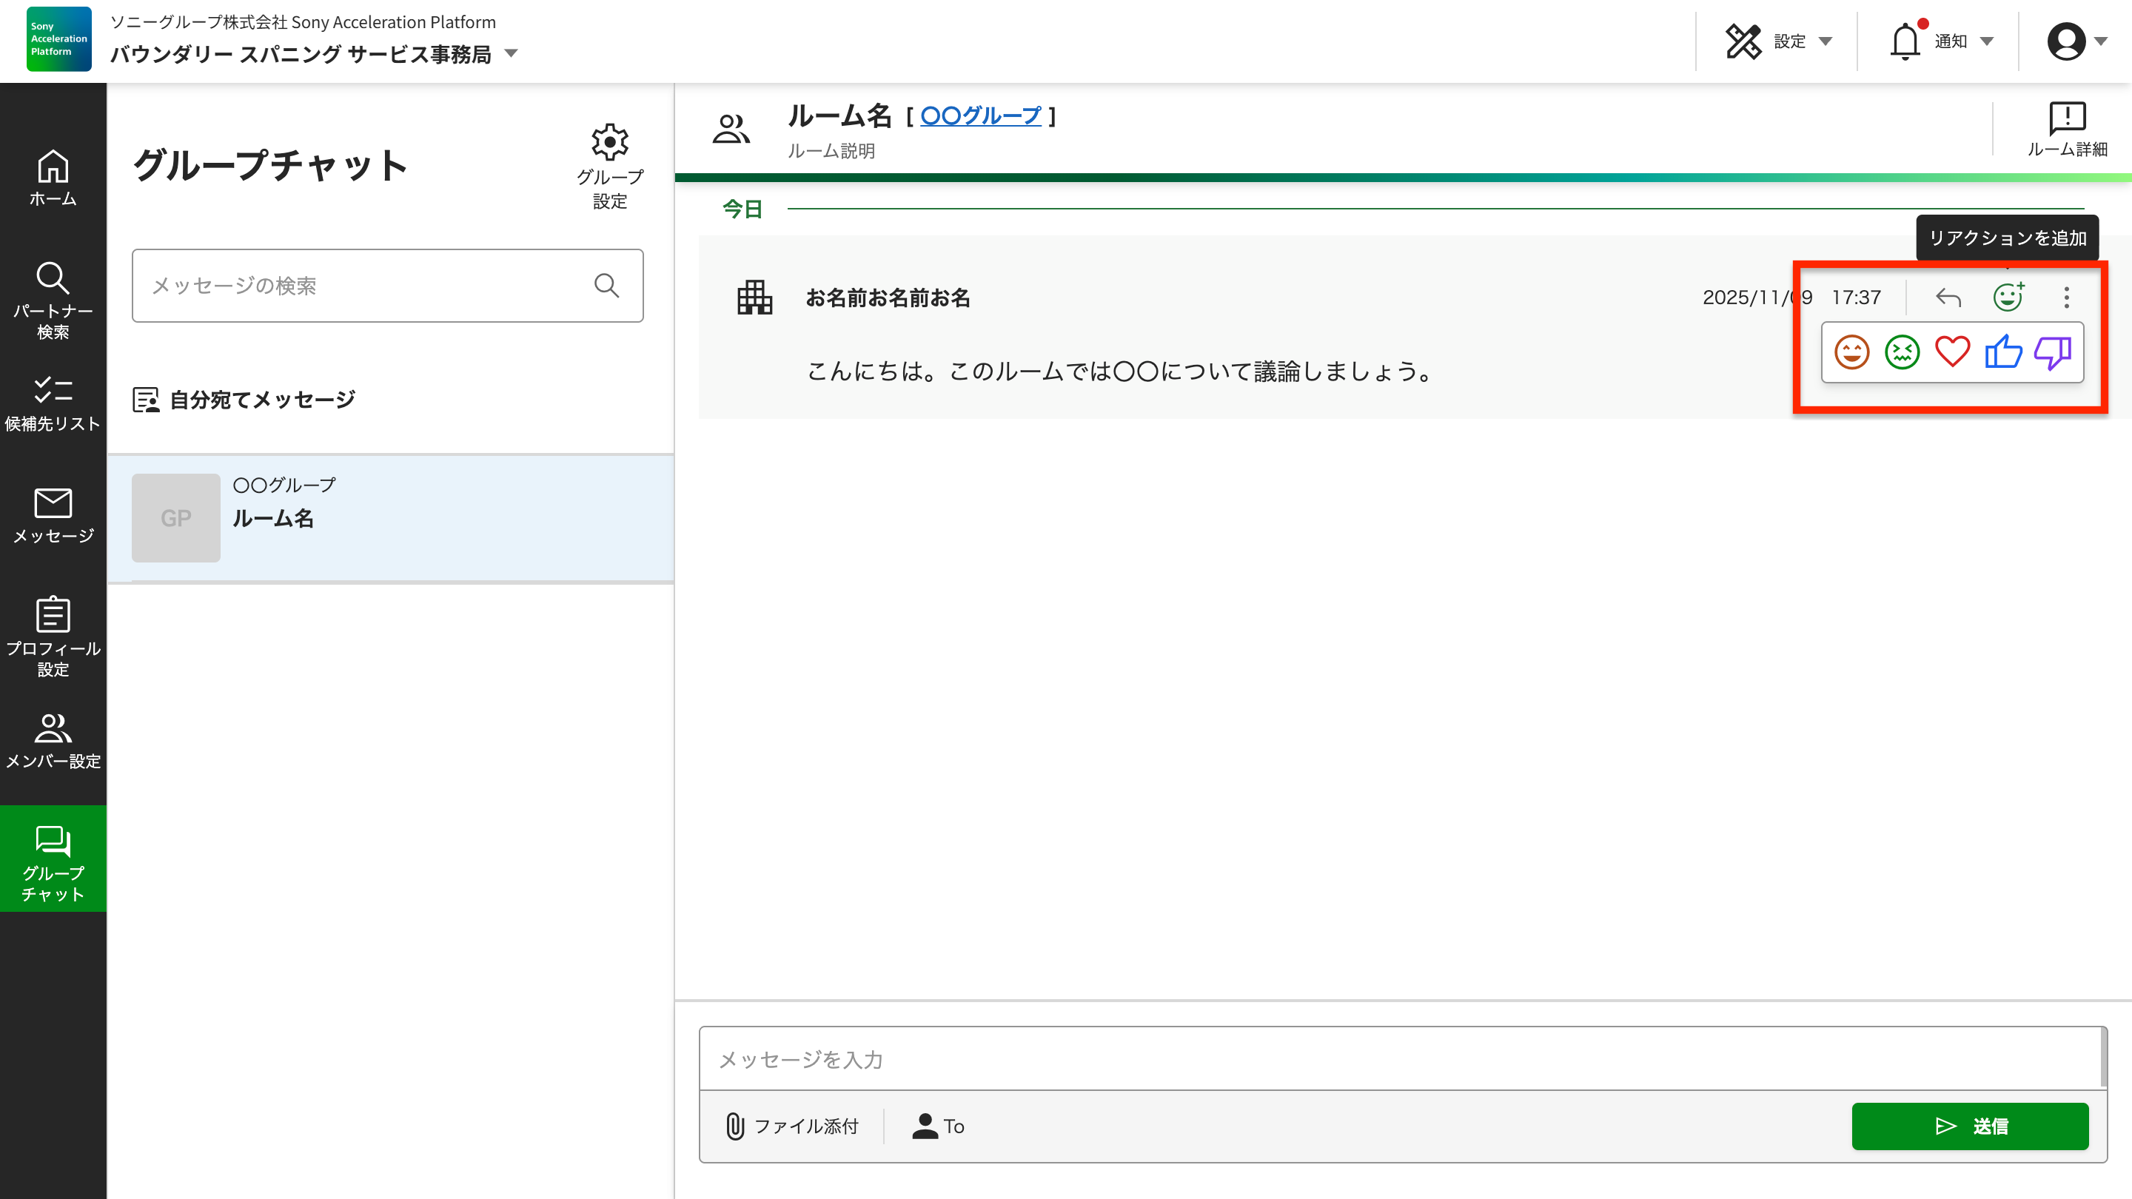The width and height of the screenshot is (2132, 1199).
Task: Open the three-dot message options menu
Action: tap(2066, 297)
